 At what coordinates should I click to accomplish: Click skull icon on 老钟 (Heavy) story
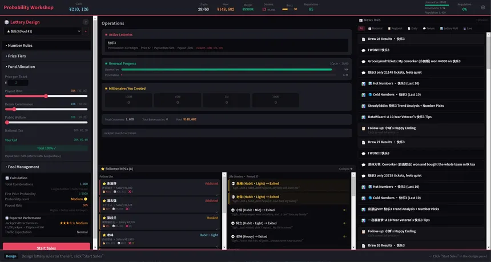point(234,237)
